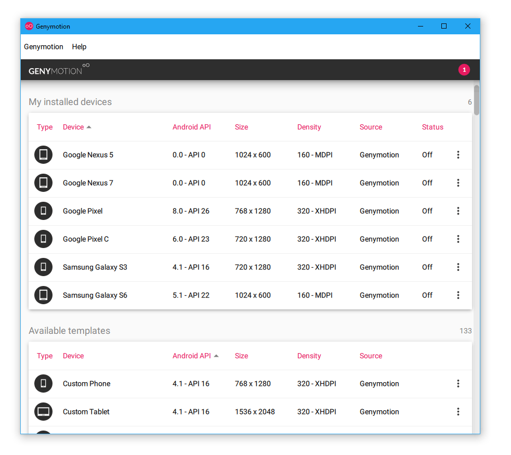The width and height of the screenshot is (511, 455).
Task: Click the phone icon for Custom Phone
Action: (43, 383)
